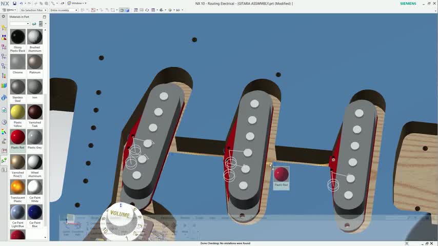Open the book-stack library resource tab
Image resolution: width=438 pixels, height=246 pixels.
pos(4,85)
